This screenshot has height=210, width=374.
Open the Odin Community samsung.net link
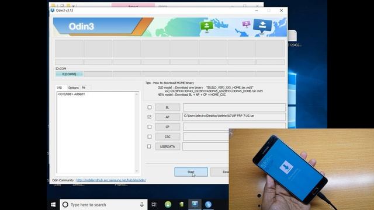111,180
